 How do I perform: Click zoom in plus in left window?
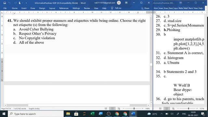coord(143,109)
